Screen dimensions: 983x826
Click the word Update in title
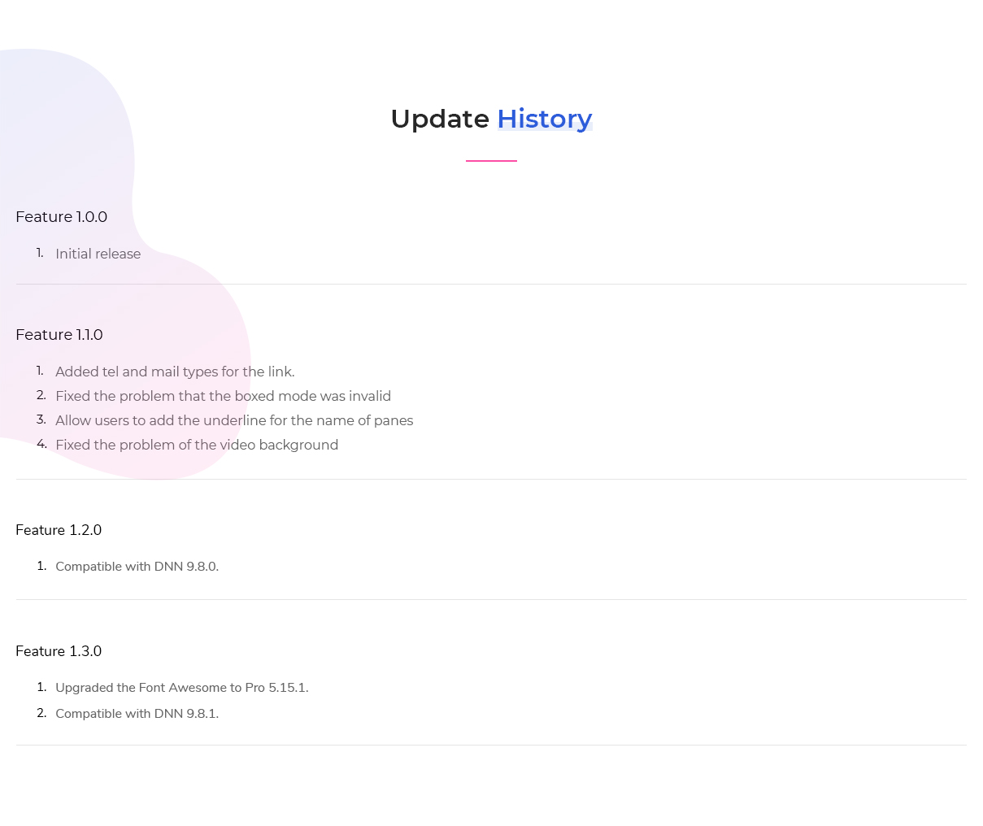(440, 119)
